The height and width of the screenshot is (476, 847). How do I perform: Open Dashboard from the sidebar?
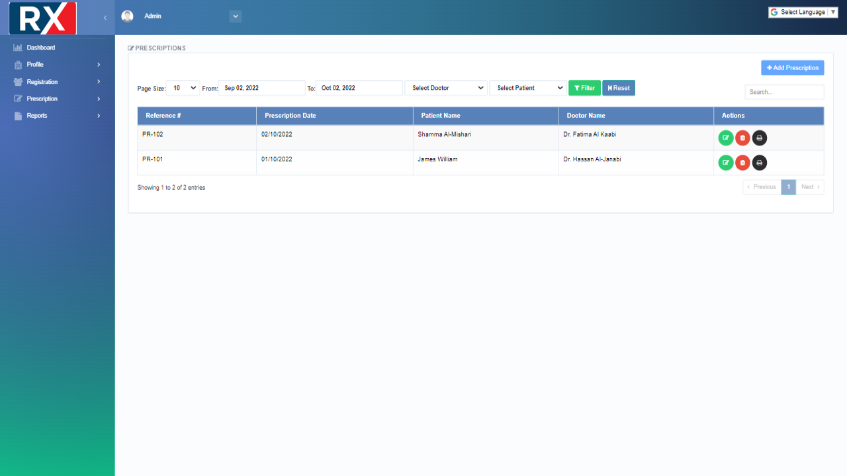click(x=41, y=48)
